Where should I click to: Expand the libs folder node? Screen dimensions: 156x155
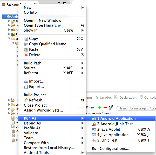(x=9, y=109)
